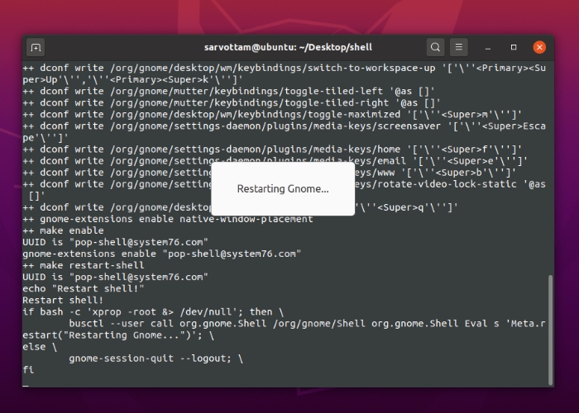579x413 pixels.
Task: Click the media-keys/screensaver dconf line
Action: (x=284, y=131)
